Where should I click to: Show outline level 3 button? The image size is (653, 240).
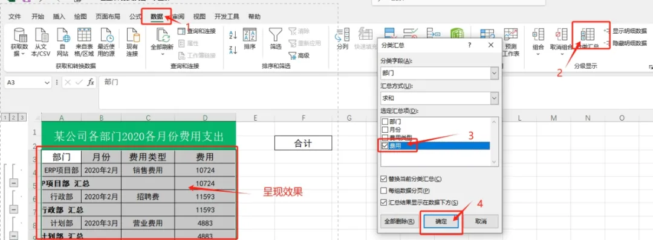[x=22, y=118]
